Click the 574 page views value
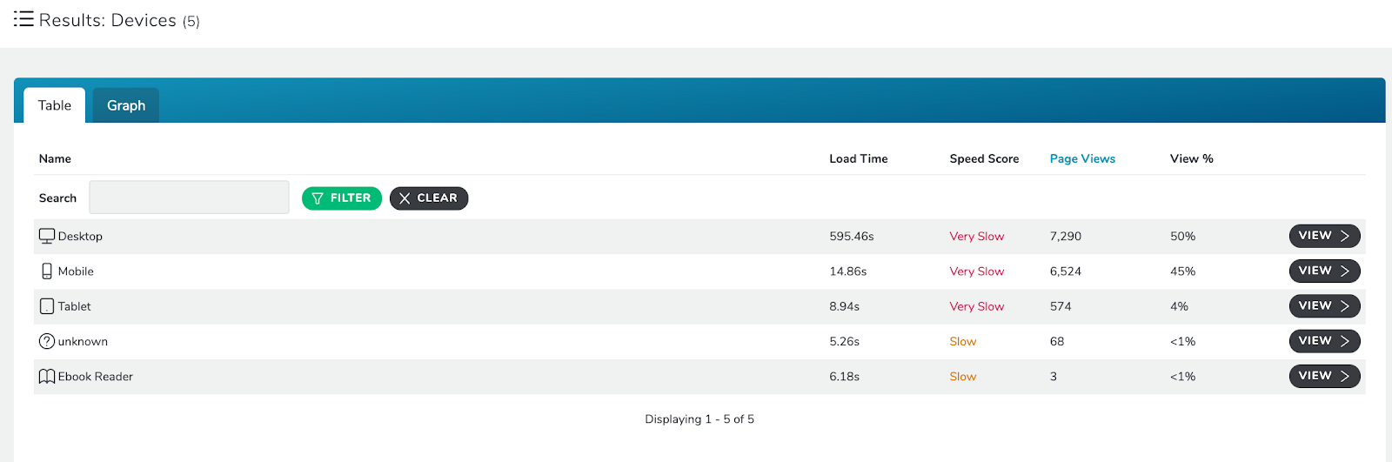1392x462 pixels. tap(1061, 306)
